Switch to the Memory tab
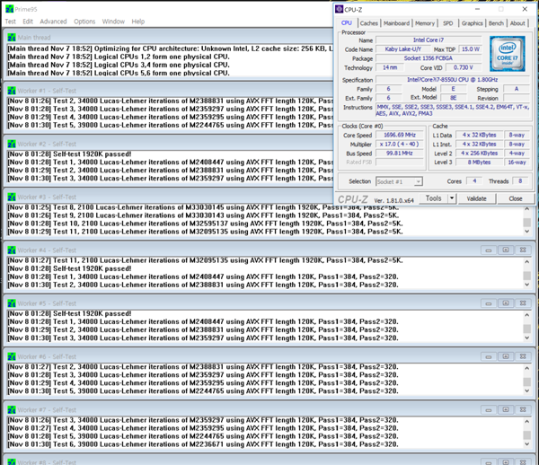This screenshot has height=465, width=539. point(425,23)
